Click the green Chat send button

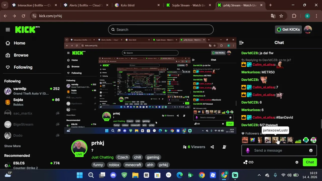click(x=310, y=162)
